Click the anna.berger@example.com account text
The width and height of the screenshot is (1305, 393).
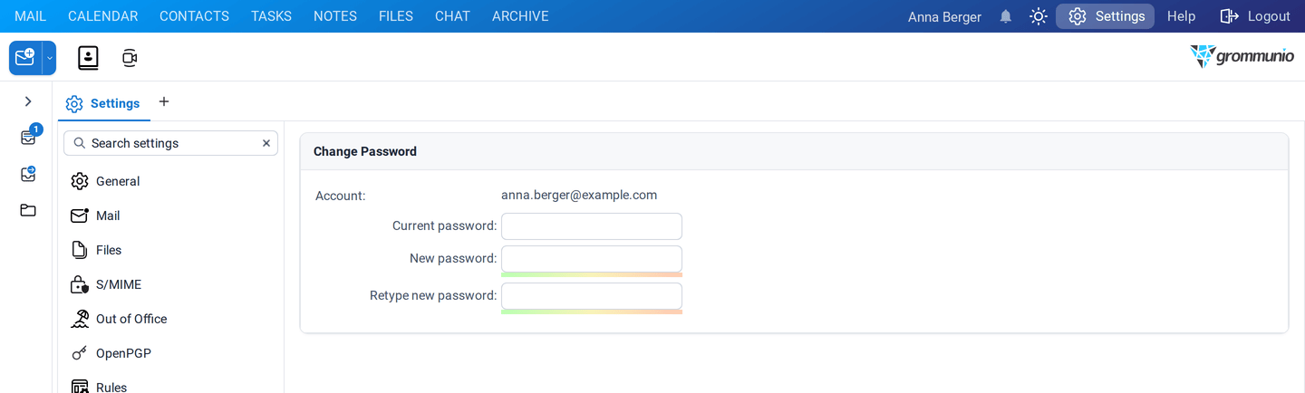[579, 195]
